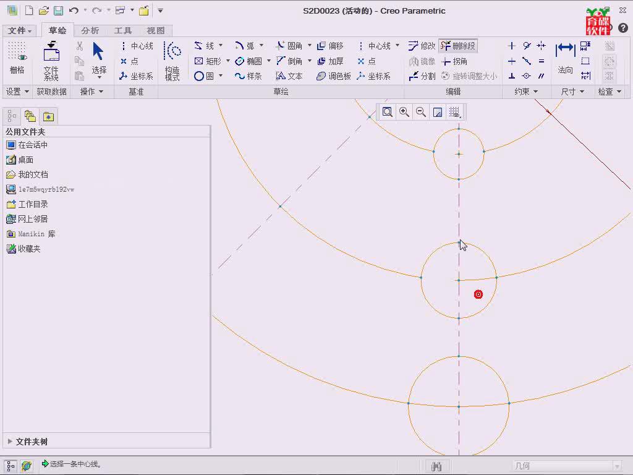Click the save icon in quick access toolbar
633x475 pixels.
[x=59, y=11]
